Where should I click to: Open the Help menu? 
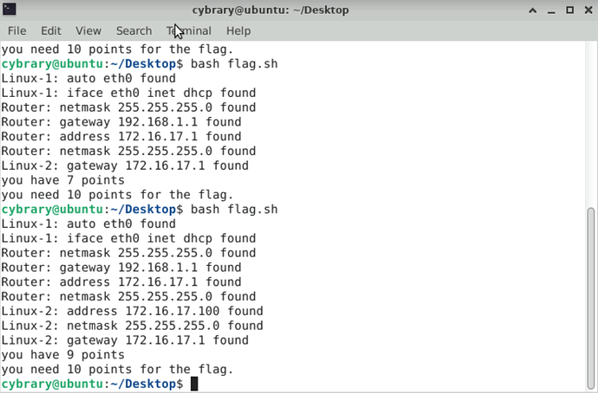(x=237, y=30)
